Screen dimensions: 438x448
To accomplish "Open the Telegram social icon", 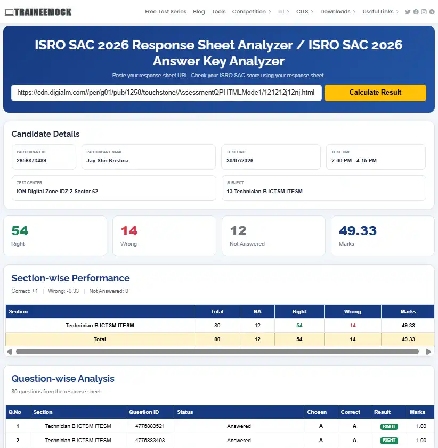I will 432,12.
